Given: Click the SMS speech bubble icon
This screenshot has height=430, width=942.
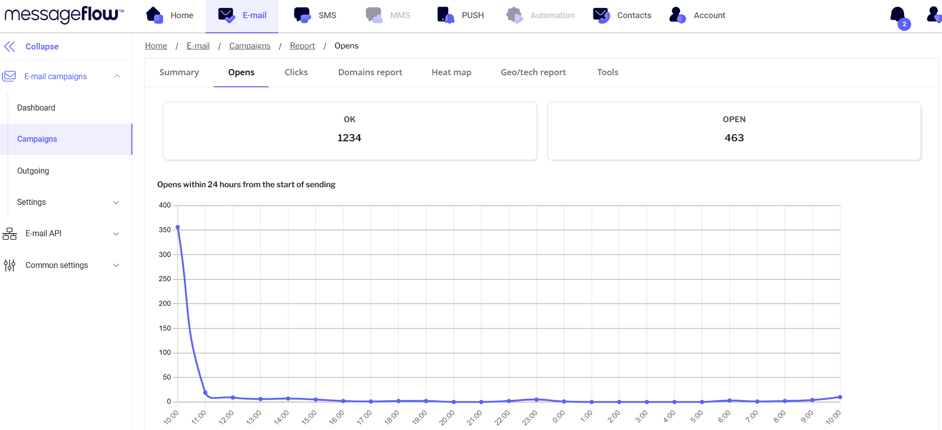Looking at the screenshot, I should pyautogui.click(x=302, y=15).
